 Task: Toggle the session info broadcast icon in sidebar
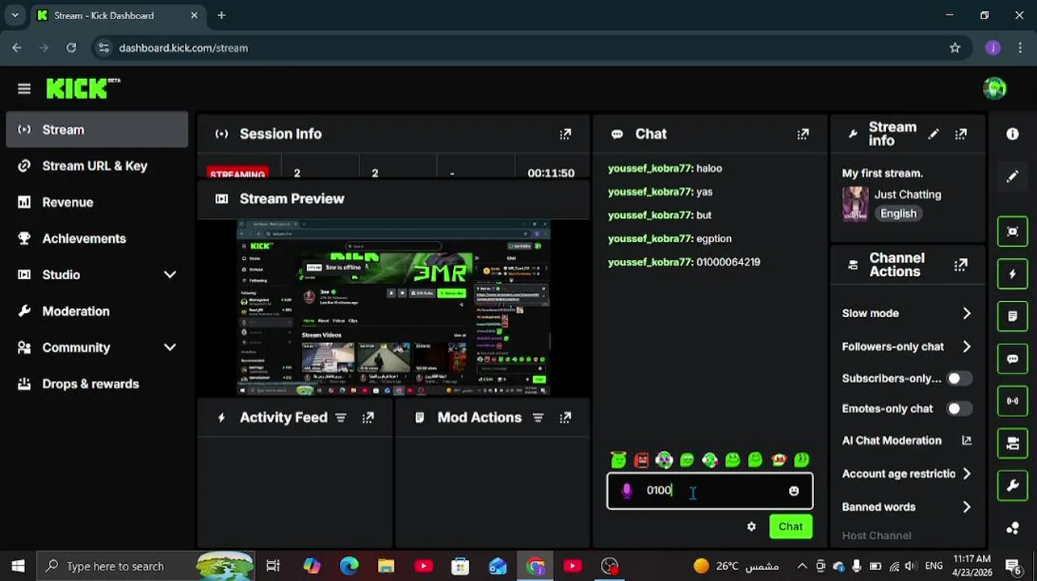(1013, 401)
